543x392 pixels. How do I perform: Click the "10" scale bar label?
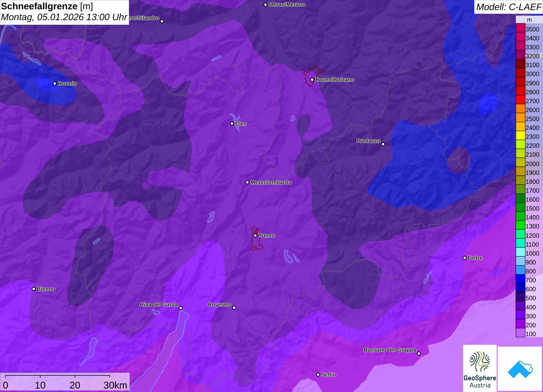(40, 385)
